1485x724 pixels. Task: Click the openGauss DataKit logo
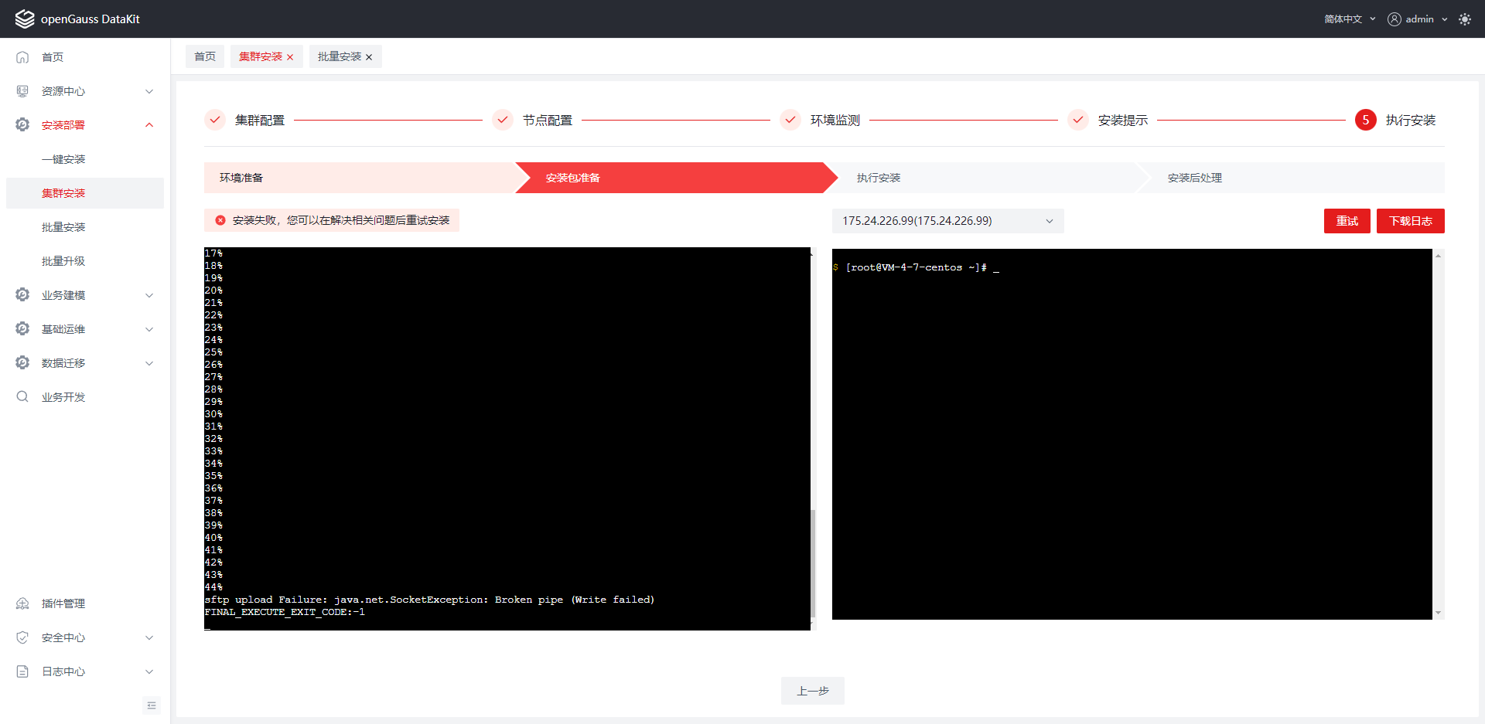coord(77,19)
